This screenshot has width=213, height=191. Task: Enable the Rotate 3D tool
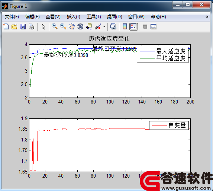point(80,26)
